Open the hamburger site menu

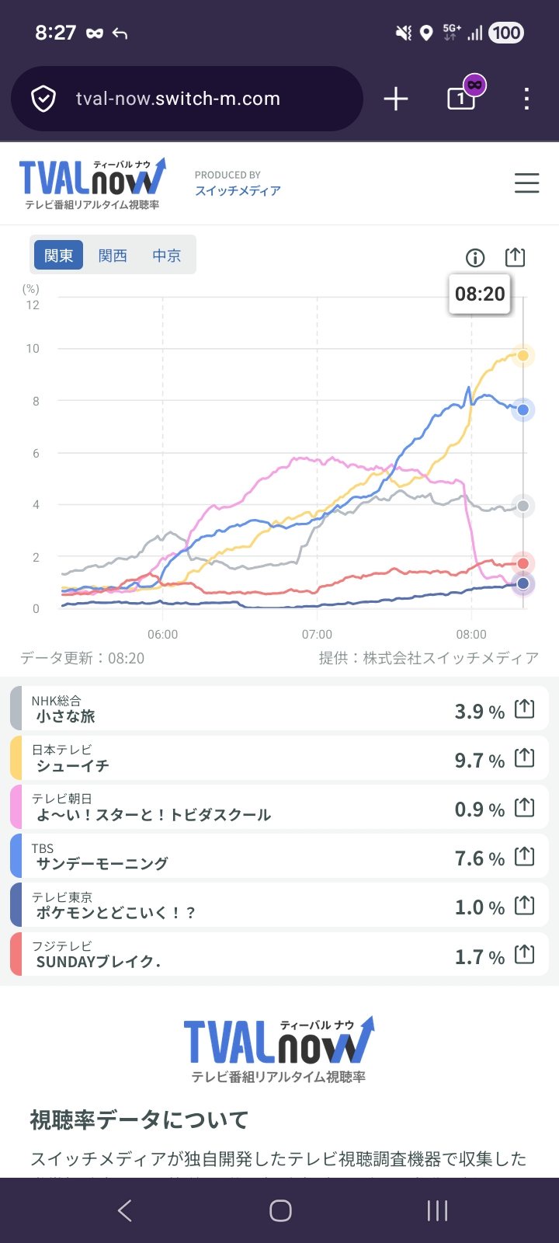526,183
